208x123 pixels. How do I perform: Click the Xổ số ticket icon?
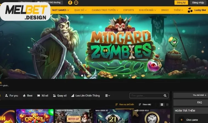[38, 95]
